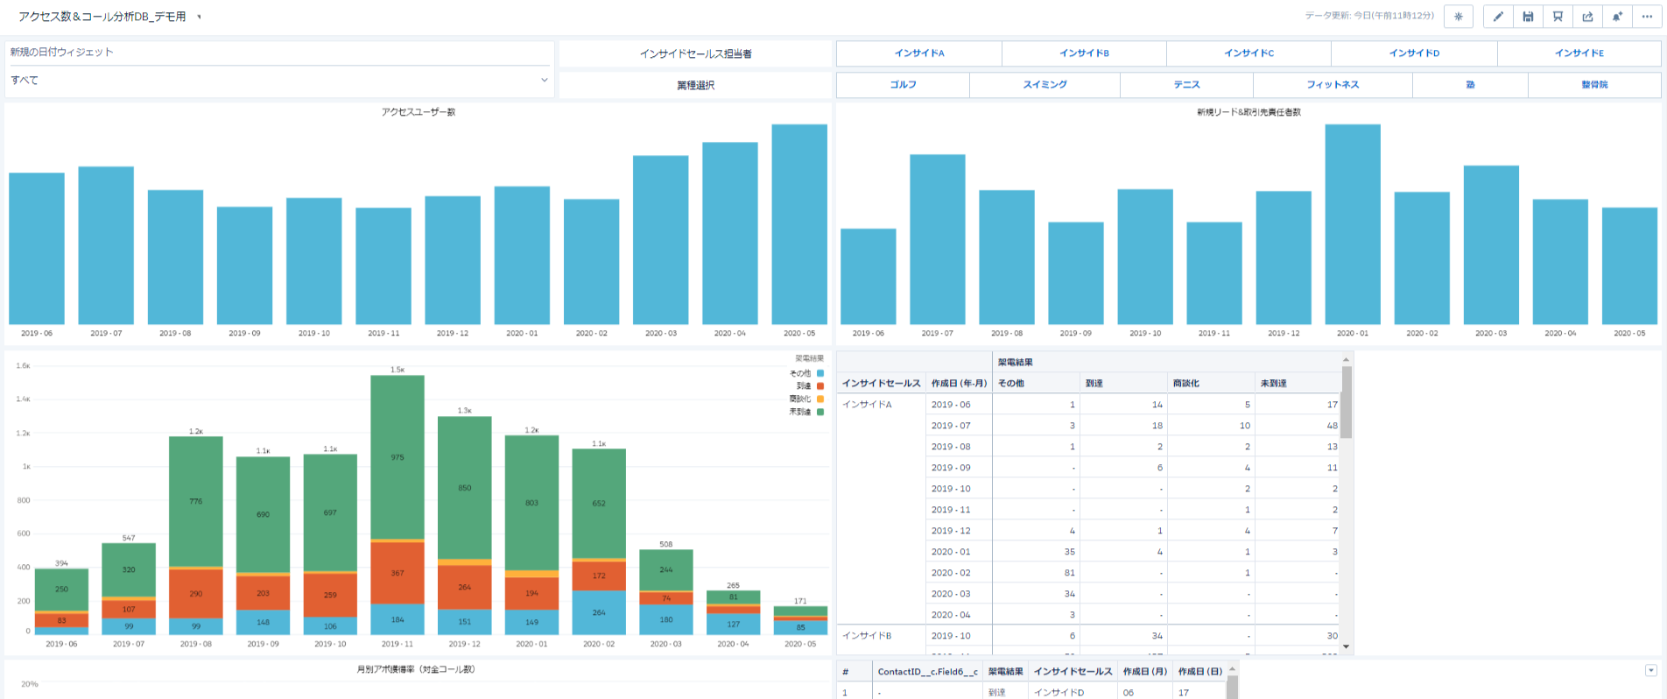1667x699 pixels.
Task: Click the share arrow icon
Action: (1587, 17)
